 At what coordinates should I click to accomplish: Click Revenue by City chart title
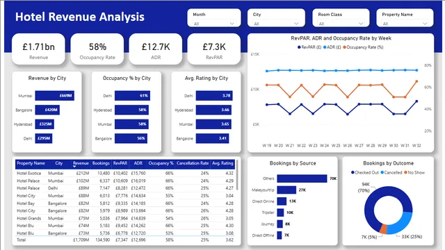coord(47,78)
